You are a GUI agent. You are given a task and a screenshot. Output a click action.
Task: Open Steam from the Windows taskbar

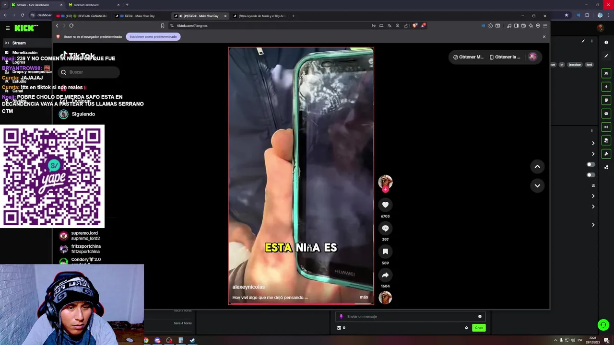192,340
